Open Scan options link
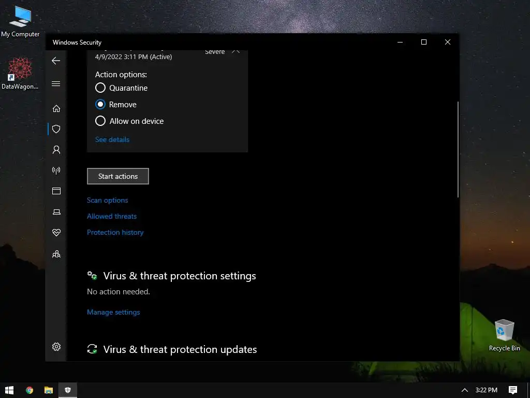530x398 pixels. click(108, 200)
